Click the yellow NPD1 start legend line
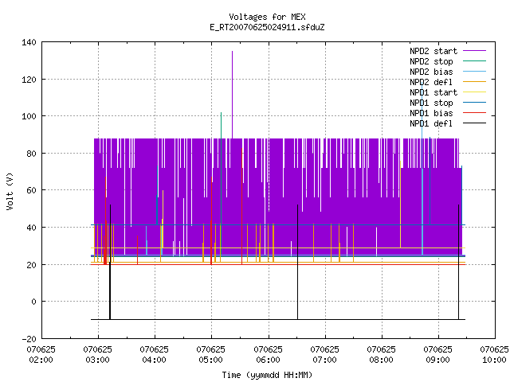510x382 pixels. (475, 92)
